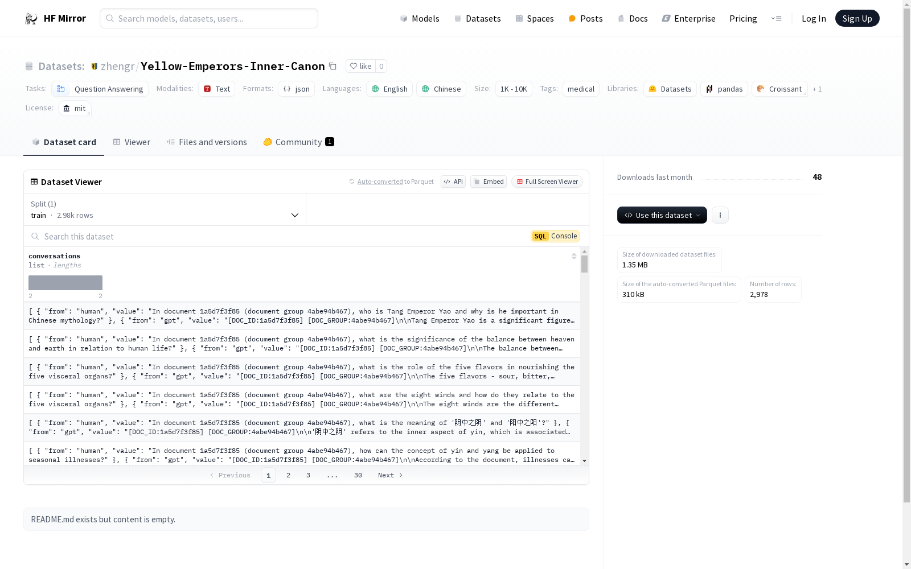Open row about five flavors role nourishing organs
911x569 pixels.
pyautogui.click(x=302, y=372)
